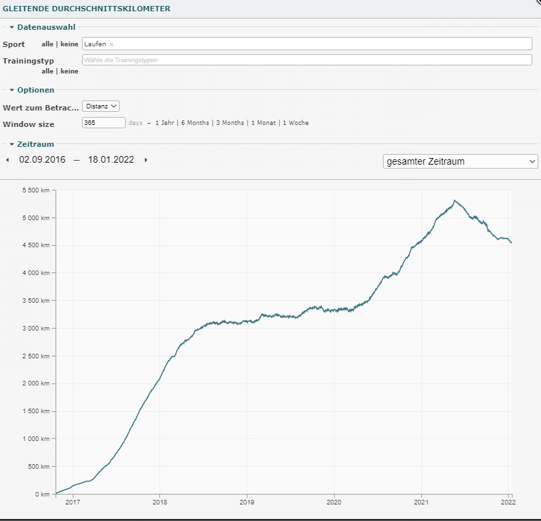This screenshot has width=541, height=521.
Task: Set window size to 3 Months
Action: 229,123
